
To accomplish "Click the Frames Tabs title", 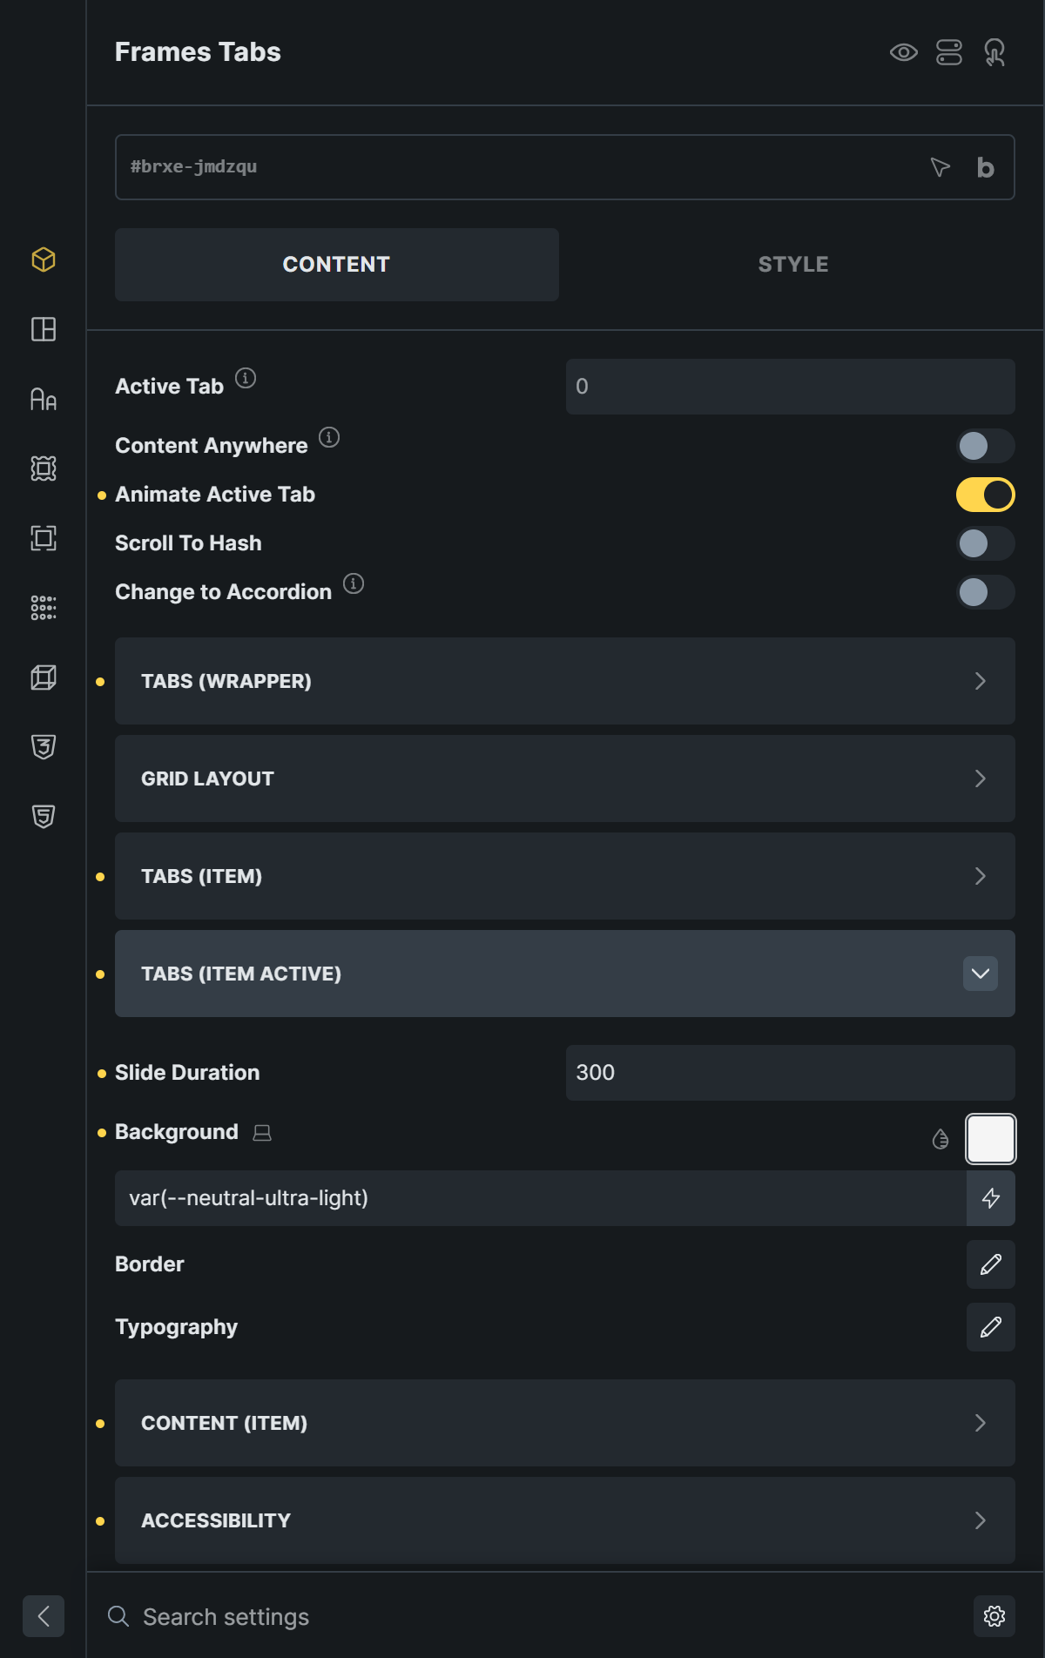I will tap(198, 52).
